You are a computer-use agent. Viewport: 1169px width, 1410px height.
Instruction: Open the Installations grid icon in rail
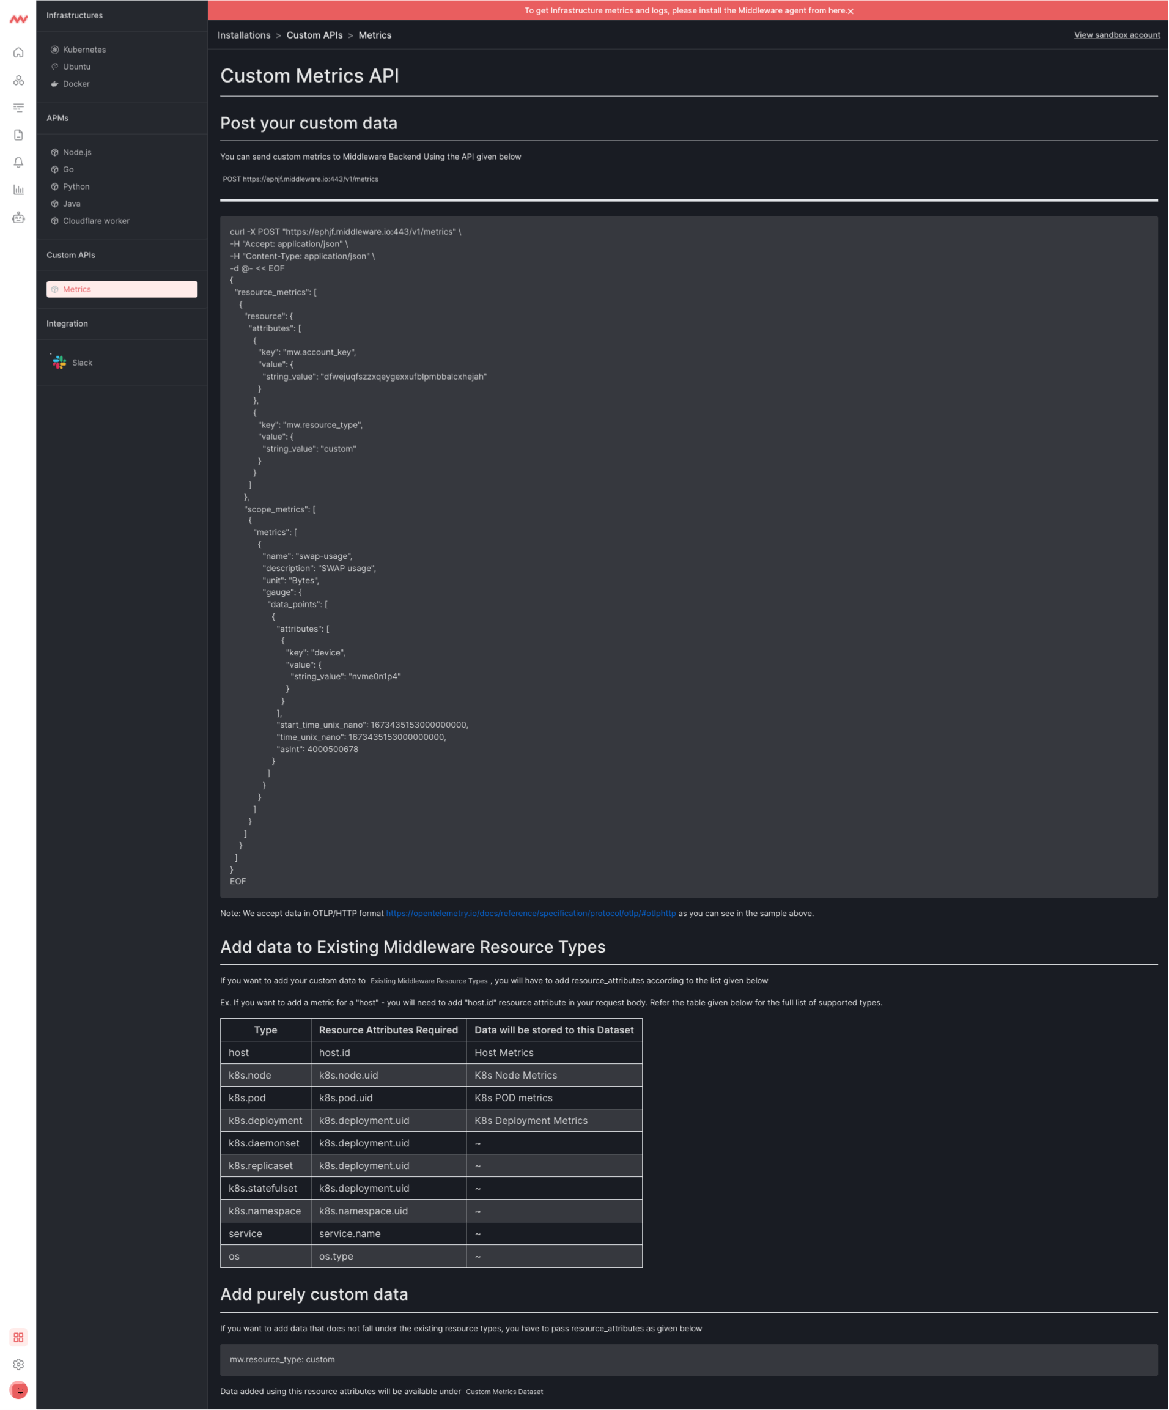[x=18, y=1337]
